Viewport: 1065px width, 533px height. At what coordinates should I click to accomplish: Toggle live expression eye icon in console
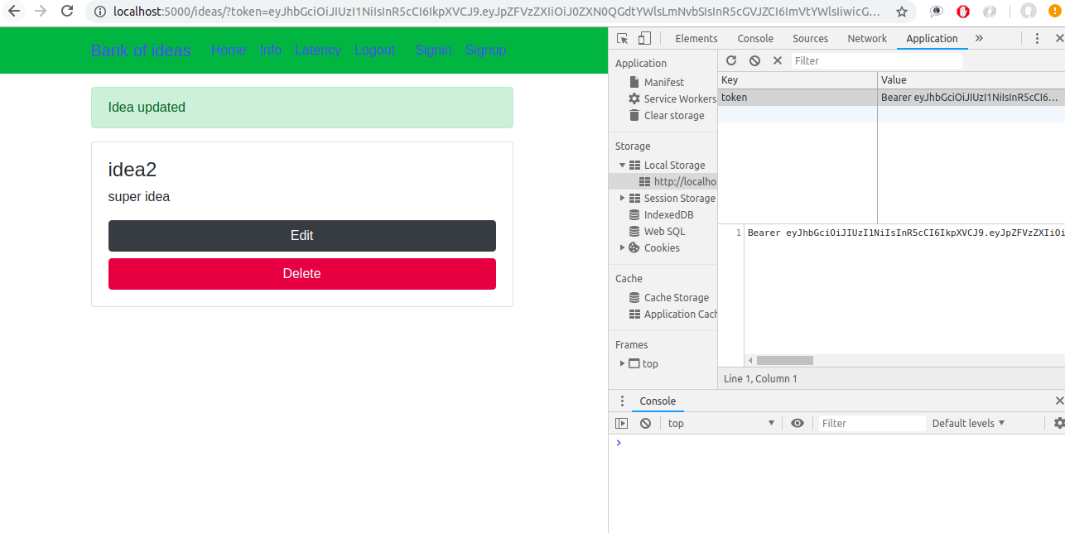pyautogui.click(x=797, y=423)
